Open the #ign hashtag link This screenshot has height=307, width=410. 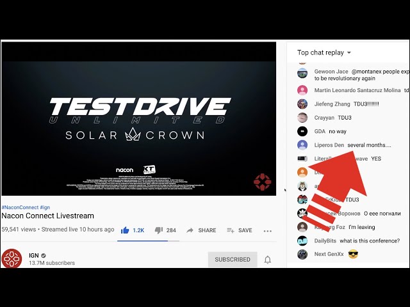tap(45, 207)
